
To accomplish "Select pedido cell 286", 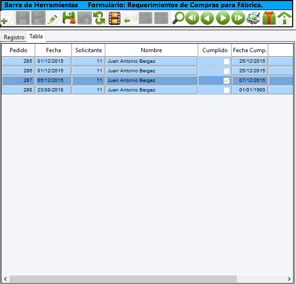I will click(18, 71).
